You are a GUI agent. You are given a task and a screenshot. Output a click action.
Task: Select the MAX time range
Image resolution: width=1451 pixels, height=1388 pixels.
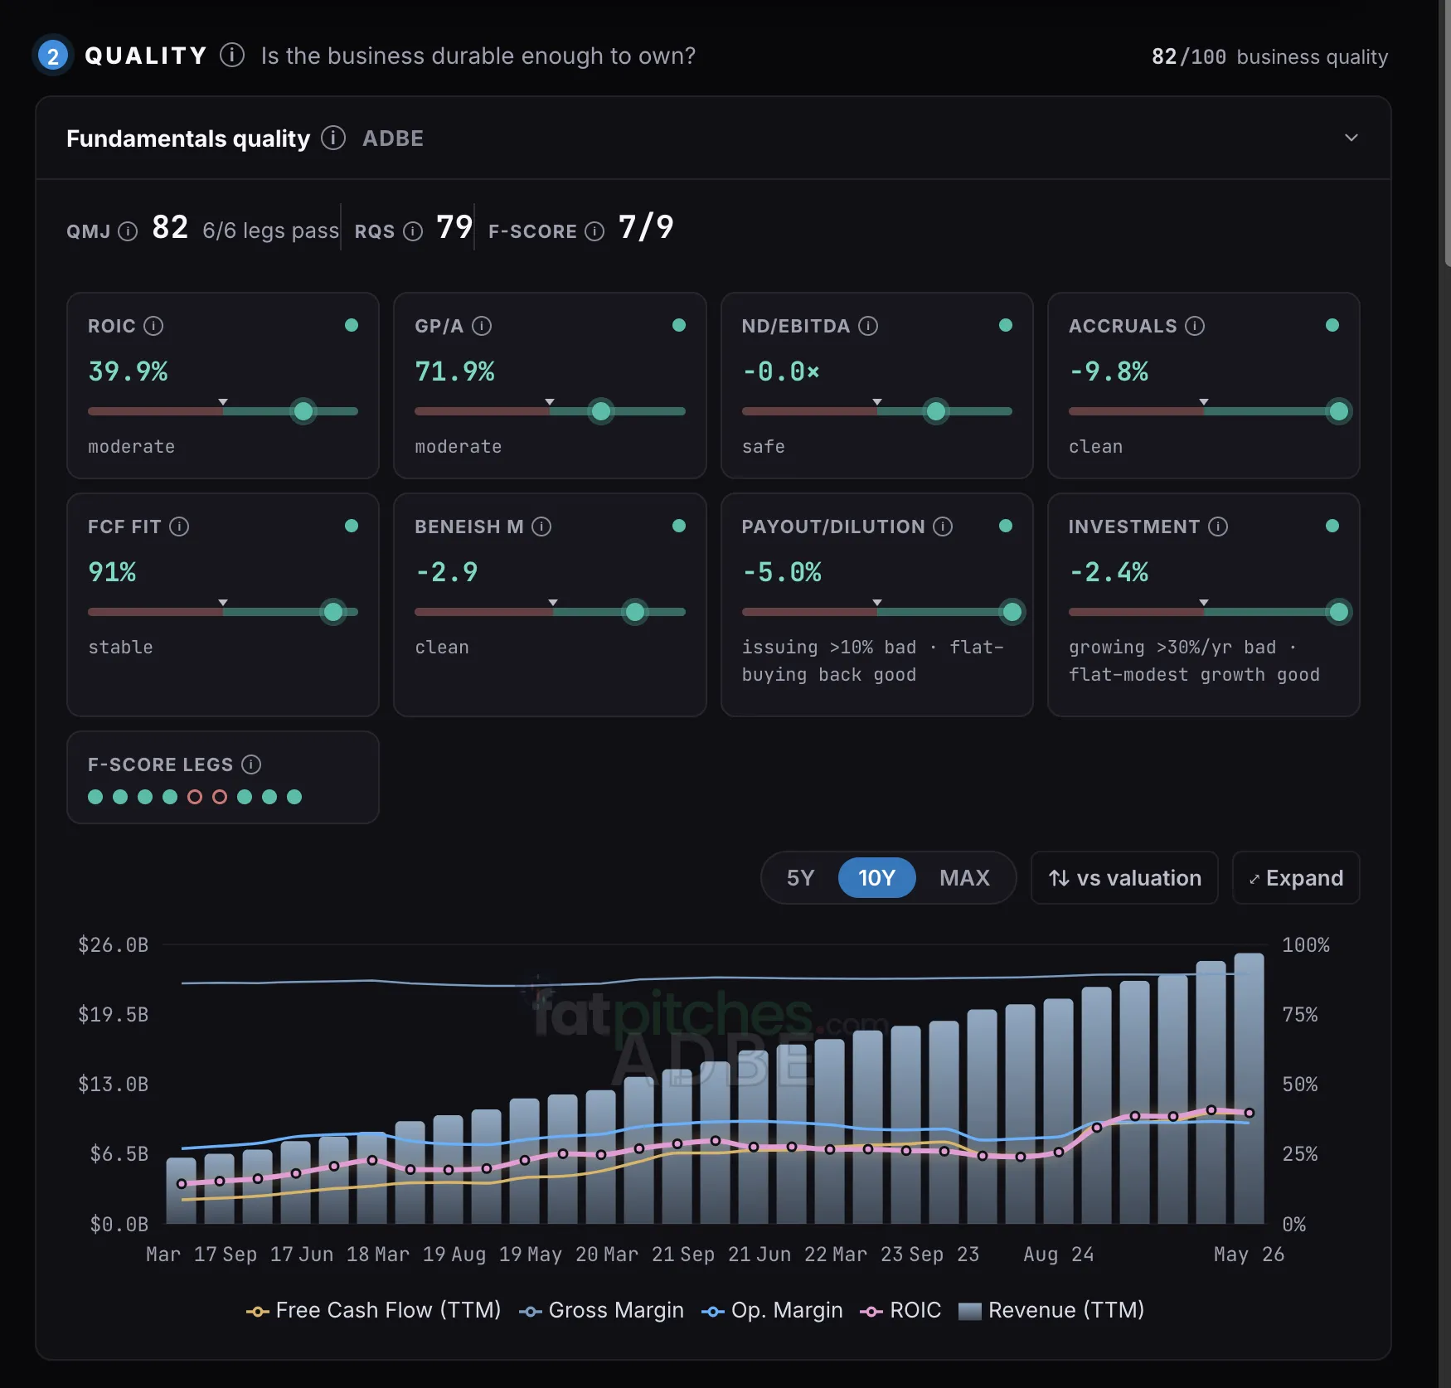point(964,878)
